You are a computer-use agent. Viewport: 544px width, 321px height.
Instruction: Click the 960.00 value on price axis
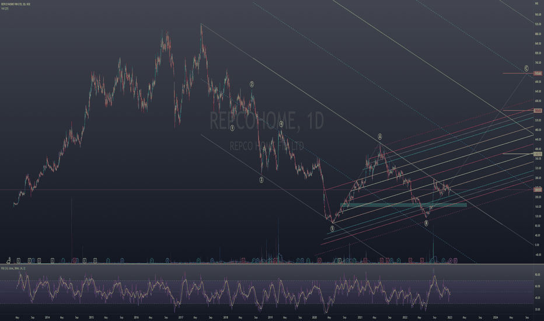click(538, 15)
